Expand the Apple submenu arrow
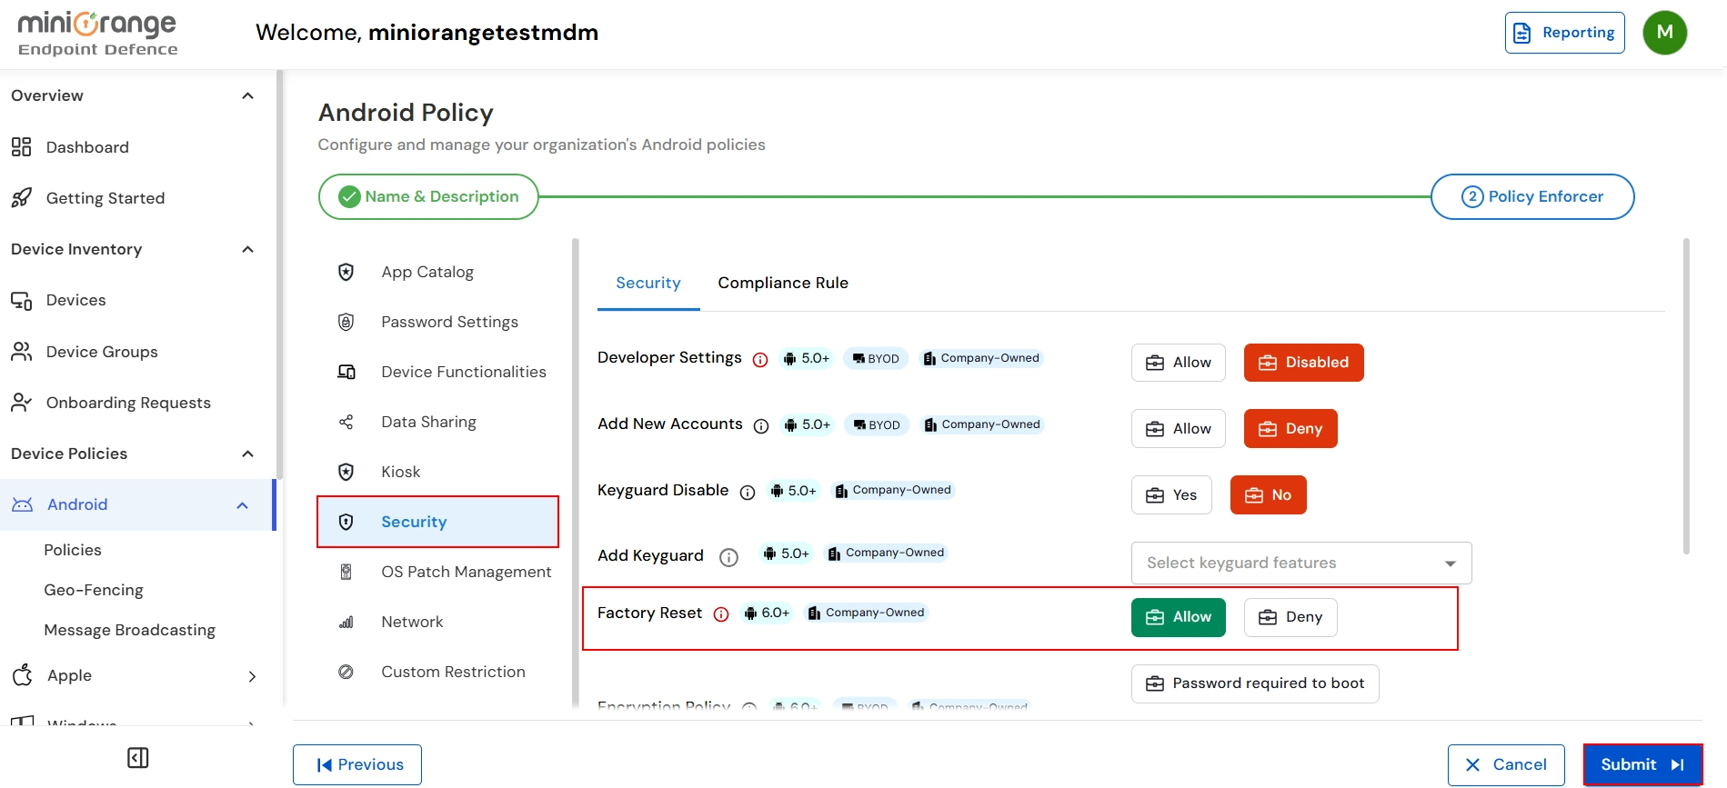This screenshot has height=788, width=1727. click(x=252, y=676)
